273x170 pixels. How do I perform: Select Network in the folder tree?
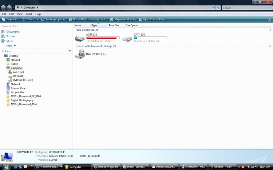click(x=16, y=84)
